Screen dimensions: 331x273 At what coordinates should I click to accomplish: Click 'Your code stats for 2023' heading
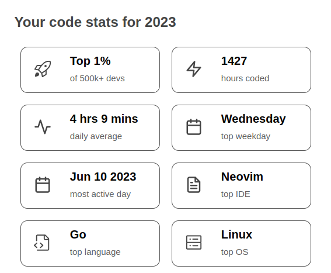click(95, 22)
